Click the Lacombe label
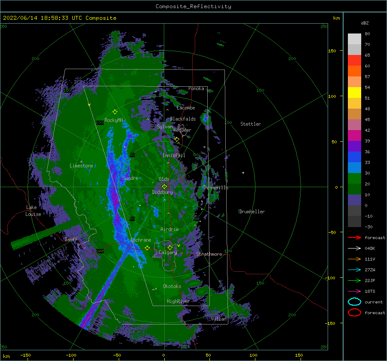The width and height of the screenshot is (387, 361). (x=186, y=108)
